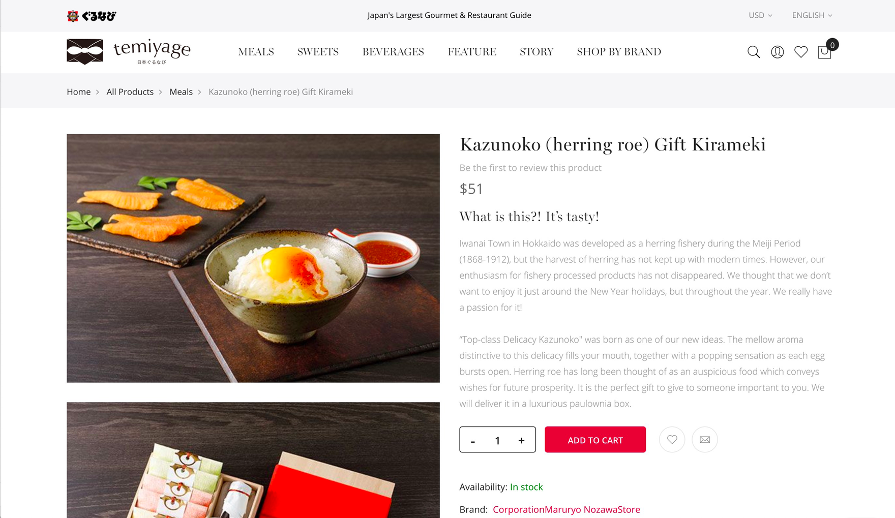Add product to wishlist heart button
The image size is (895, 518).
pyautogui.click(x=672, y=439)
